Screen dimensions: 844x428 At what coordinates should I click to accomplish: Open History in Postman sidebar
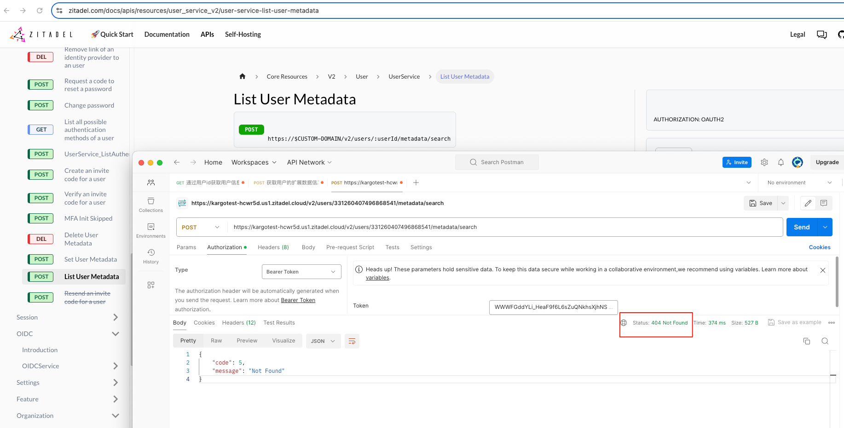(x=151, y=257)
